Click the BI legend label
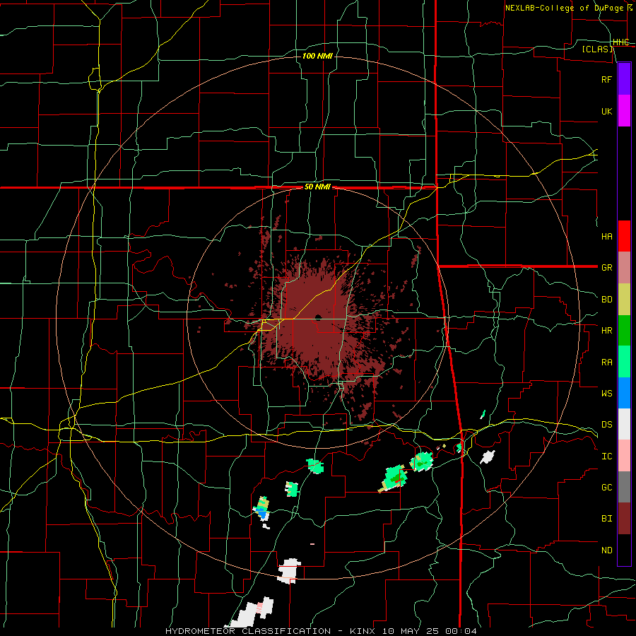 (606, 519)
